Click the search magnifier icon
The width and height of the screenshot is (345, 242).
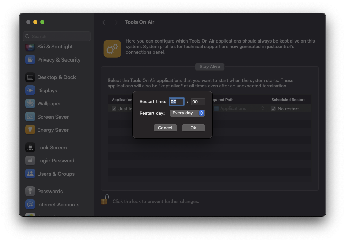point(27,36)
